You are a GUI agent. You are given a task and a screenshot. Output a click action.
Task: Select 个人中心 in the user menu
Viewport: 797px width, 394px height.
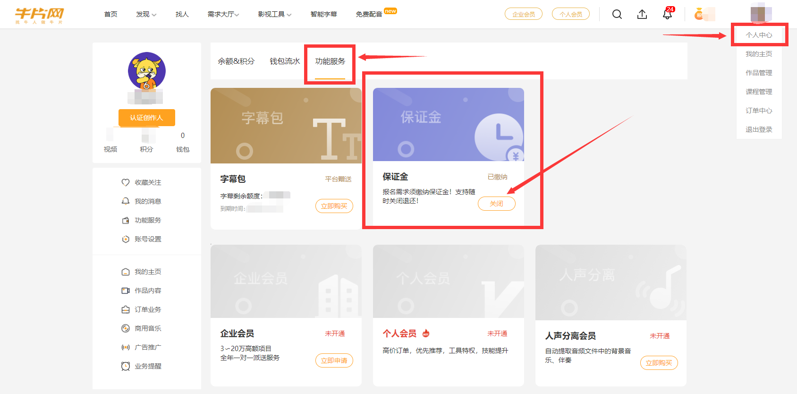759,35
